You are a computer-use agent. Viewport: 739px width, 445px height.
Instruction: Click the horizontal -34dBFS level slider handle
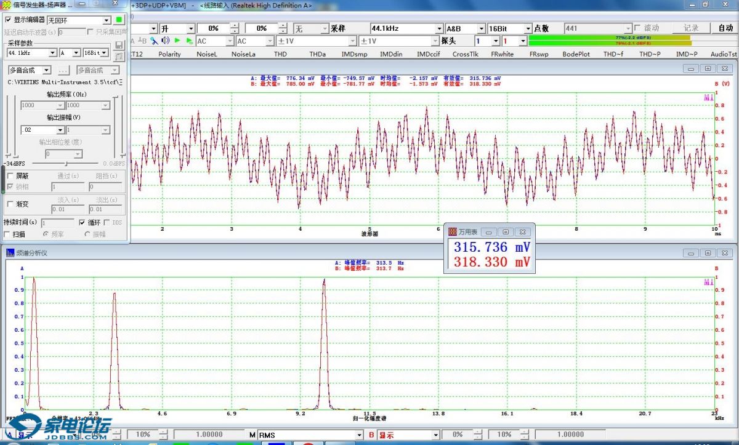coord(67,163)
